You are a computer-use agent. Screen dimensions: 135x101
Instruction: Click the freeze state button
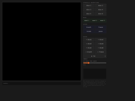point(100,27)
